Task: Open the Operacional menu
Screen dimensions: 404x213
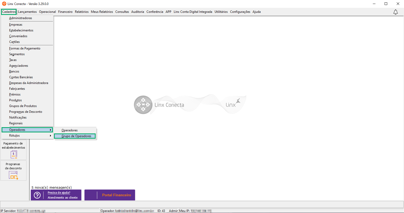Action: [47, 12]
